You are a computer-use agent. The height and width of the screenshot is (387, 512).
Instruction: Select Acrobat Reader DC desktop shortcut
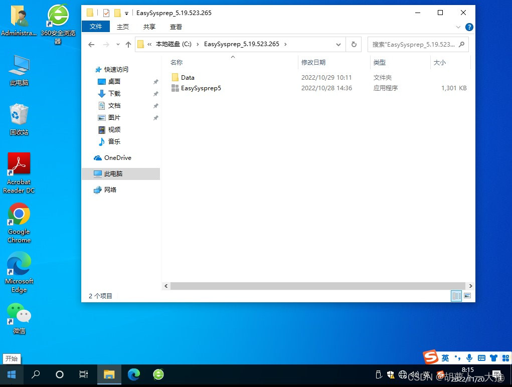point(19,173)
